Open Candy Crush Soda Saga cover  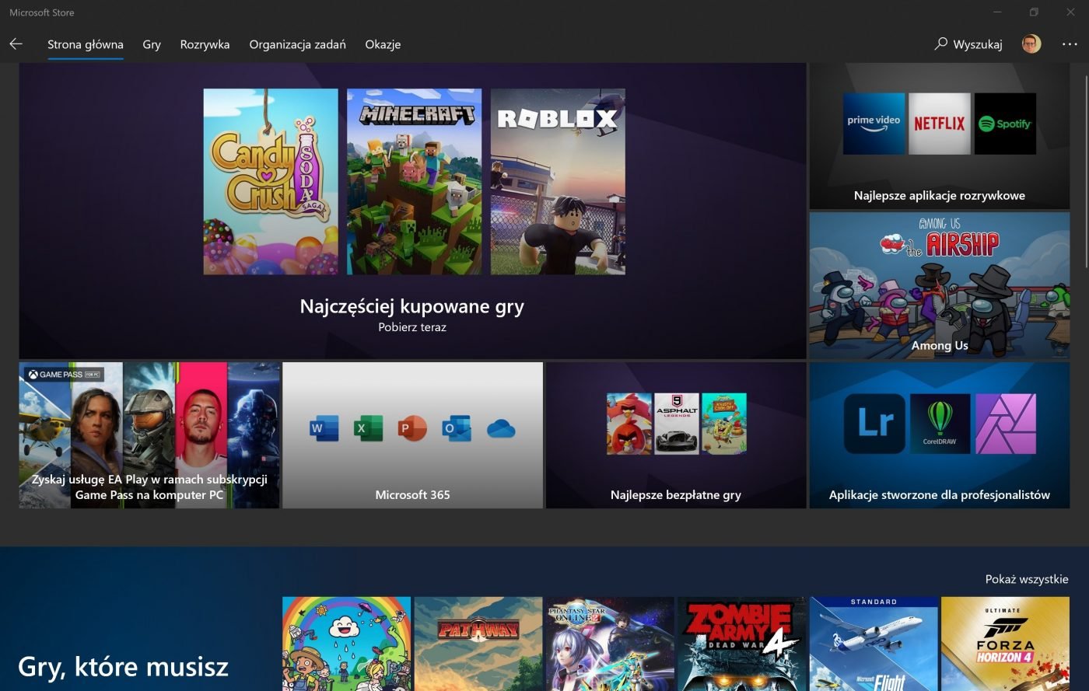click(271, 181)
